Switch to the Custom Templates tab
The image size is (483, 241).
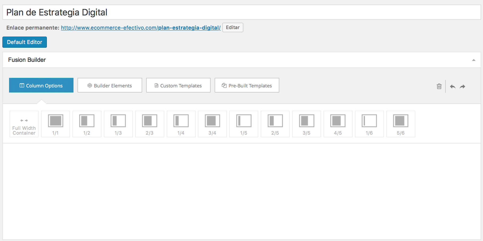(x=178, y=85)
